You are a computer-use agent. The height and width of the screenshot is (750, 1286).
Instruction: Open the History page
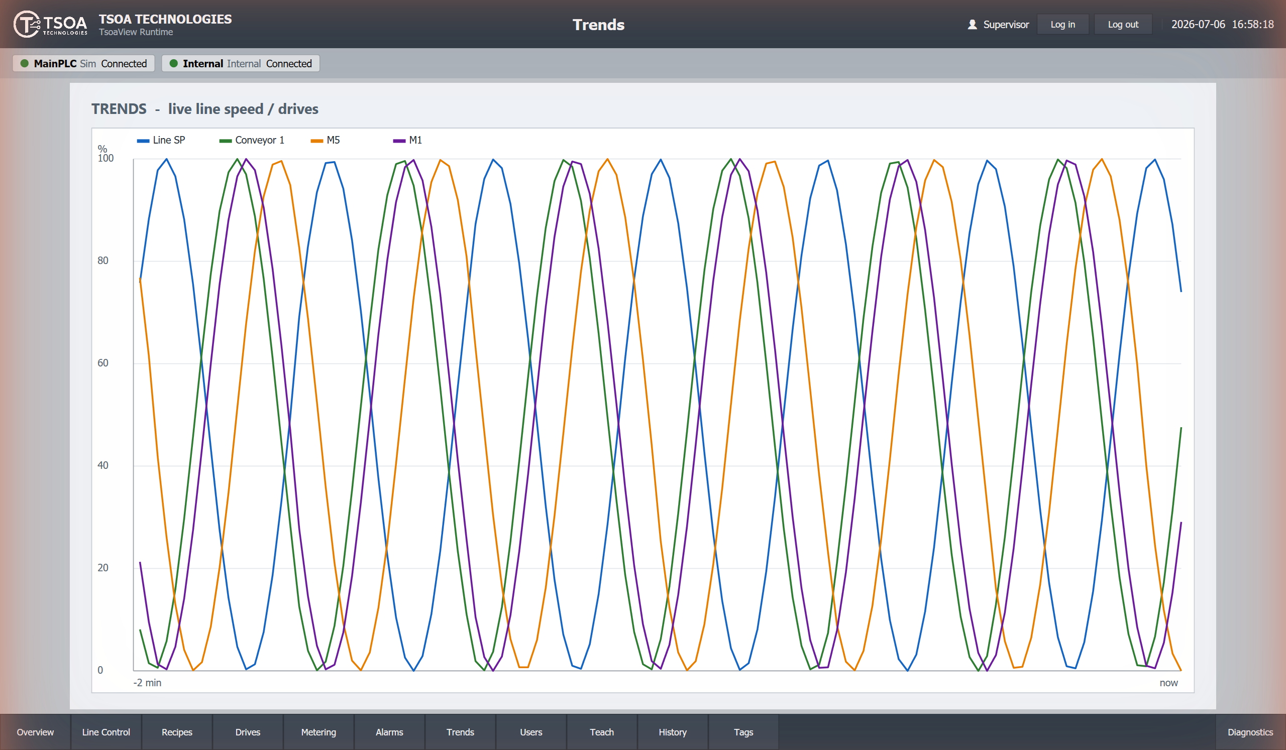pos(673,732)
